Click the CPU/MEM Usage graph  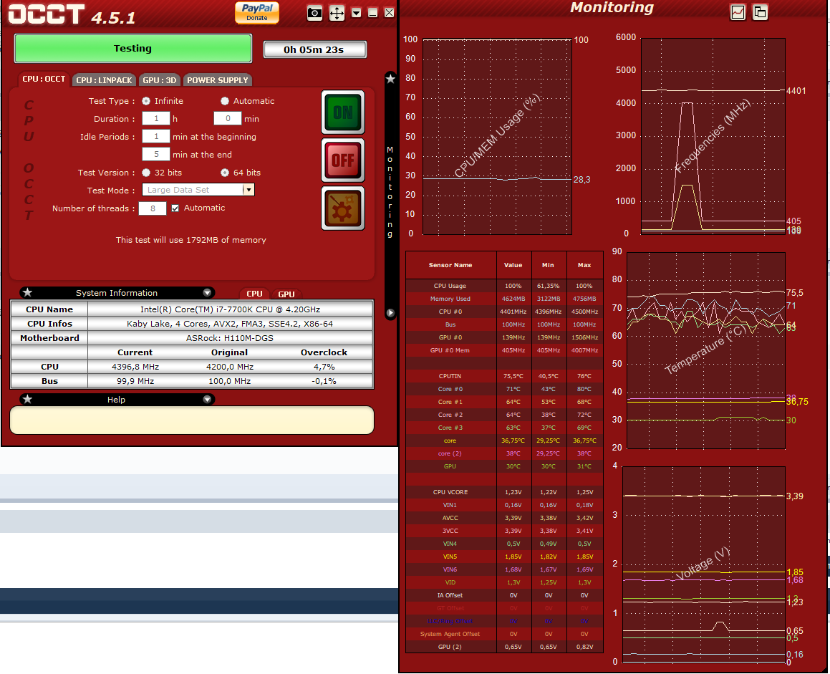pos(497,137)
